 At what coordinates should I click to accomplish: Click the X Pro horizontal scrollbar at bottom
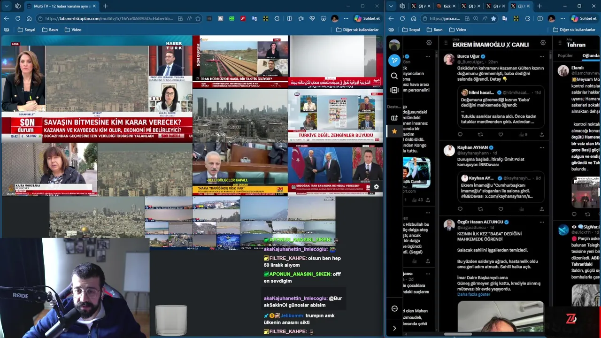[457, 335]
